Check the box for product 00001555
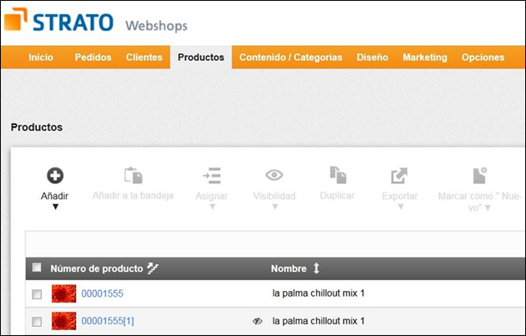 37,294
